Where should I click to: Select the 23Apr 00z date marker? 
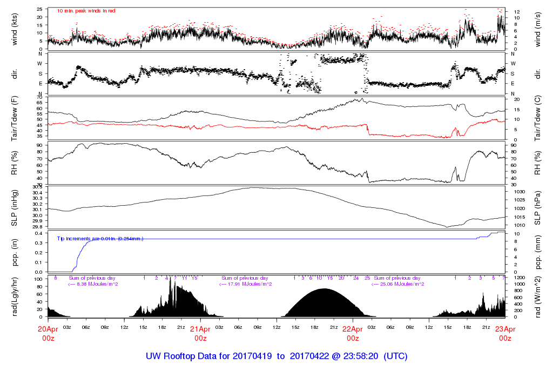[x=505, y=334]
